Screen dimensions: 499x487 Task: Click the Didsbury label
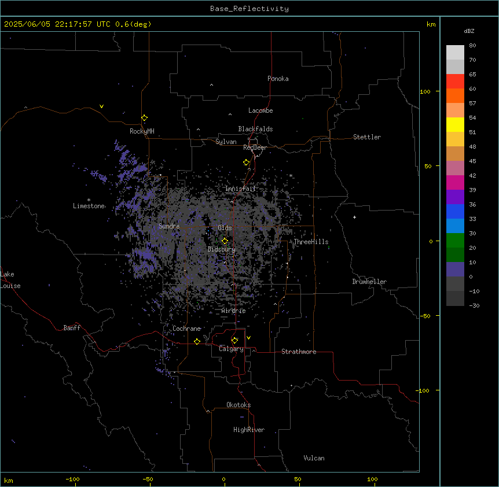pos(222,249)
